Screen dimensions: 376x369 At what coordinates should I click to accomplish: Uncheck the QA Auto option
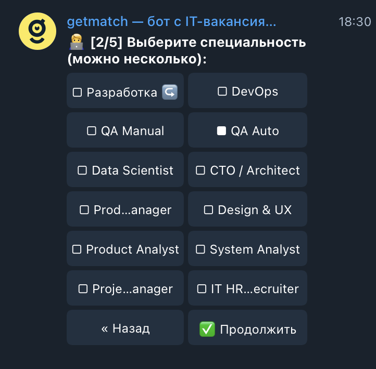click(x=247, y=131)
